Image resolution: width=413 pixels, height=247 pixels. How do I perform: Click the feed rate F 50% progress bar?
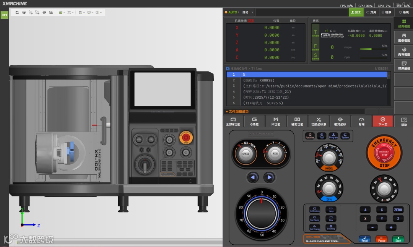374,49
